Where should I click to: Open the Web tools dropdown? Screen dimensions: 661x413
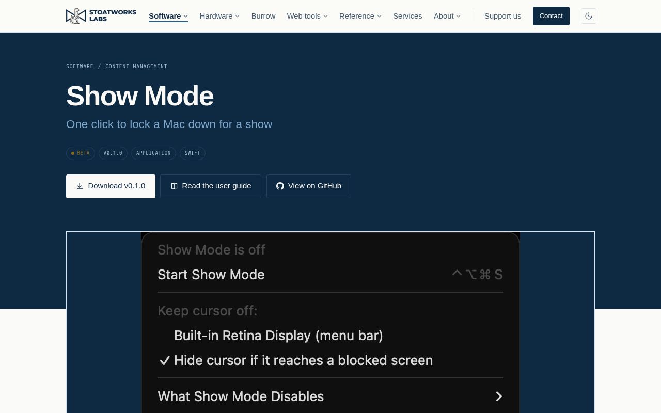[x=307, y=16]
